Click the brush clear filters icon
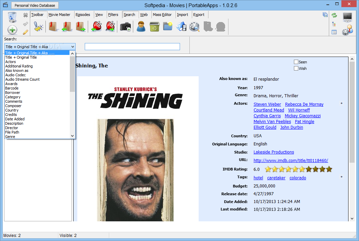 [38, 26]
